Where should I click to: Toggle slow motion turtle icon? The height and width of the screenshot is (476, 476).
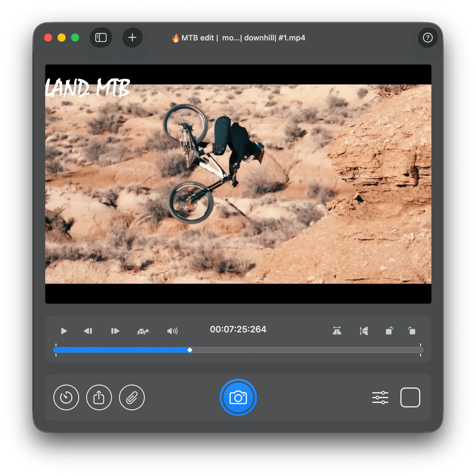[x=143, y=331]
